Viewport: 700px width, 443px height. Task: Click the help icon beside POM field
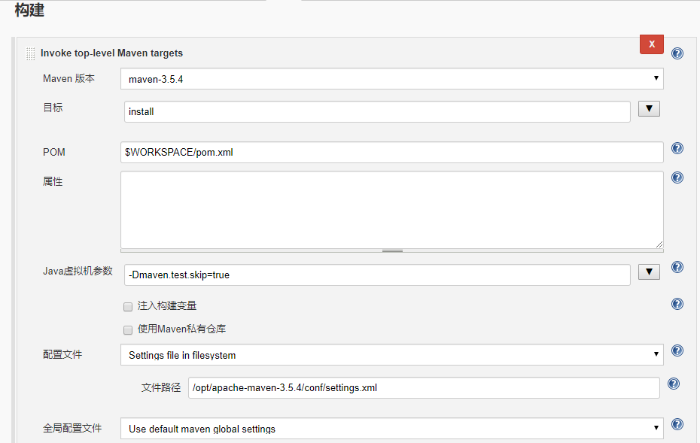coord(677,148)
